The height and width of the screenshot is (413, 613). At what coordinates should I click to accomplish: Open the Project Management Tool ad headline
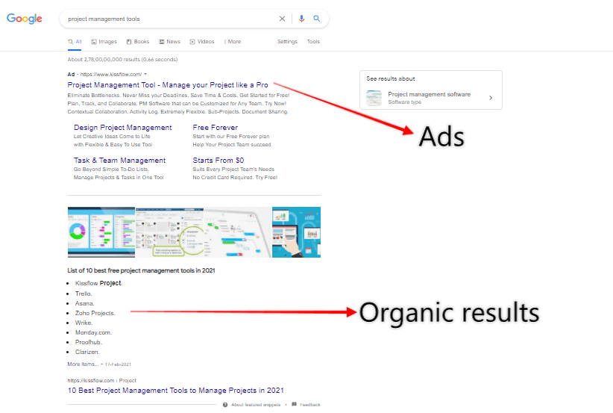click(x=168, y=85)
